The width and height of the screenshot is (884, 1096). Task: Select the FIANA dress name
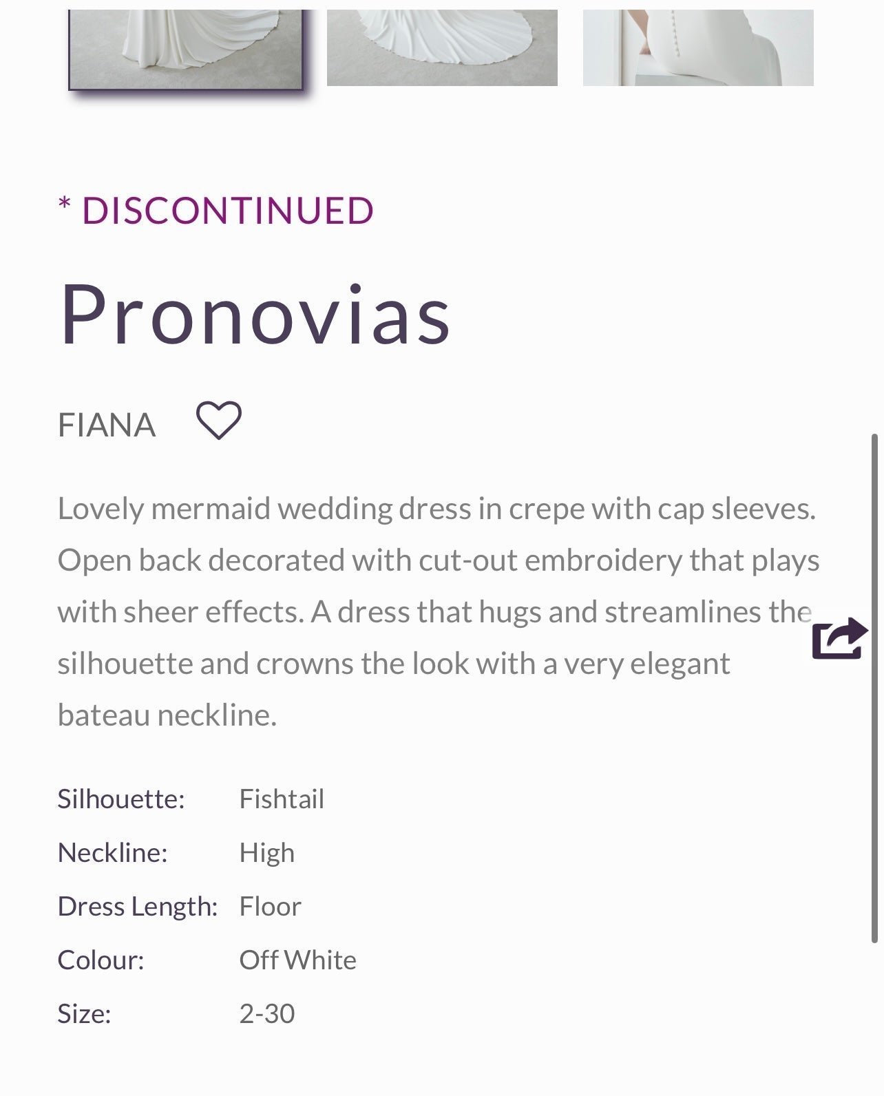click(107, 425)
